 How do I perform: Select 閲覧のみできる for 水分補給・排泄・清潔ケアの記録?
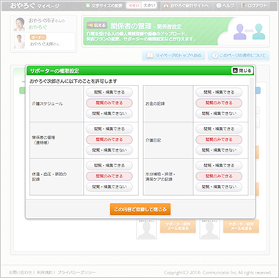pos(219,176)
